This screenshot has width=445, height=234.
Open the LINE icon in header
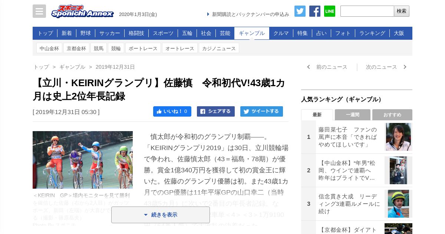(330, 11)
